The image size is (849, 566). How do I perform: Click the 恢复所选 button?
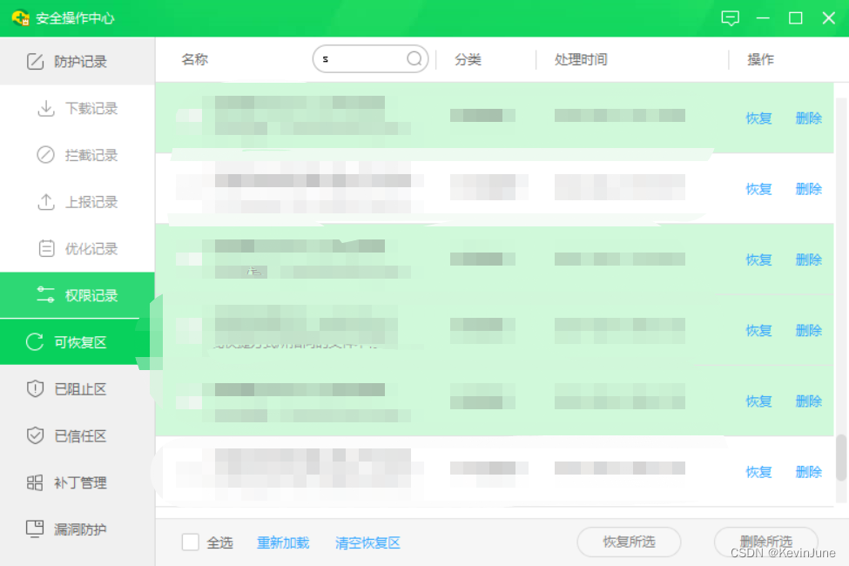pyautogui.click(x=629, y=542)
